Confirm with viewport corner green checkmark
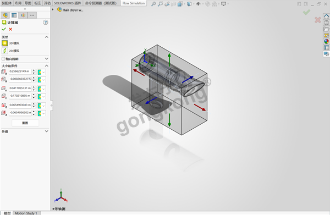The image size is (330, 215). [x=306, y=12]
